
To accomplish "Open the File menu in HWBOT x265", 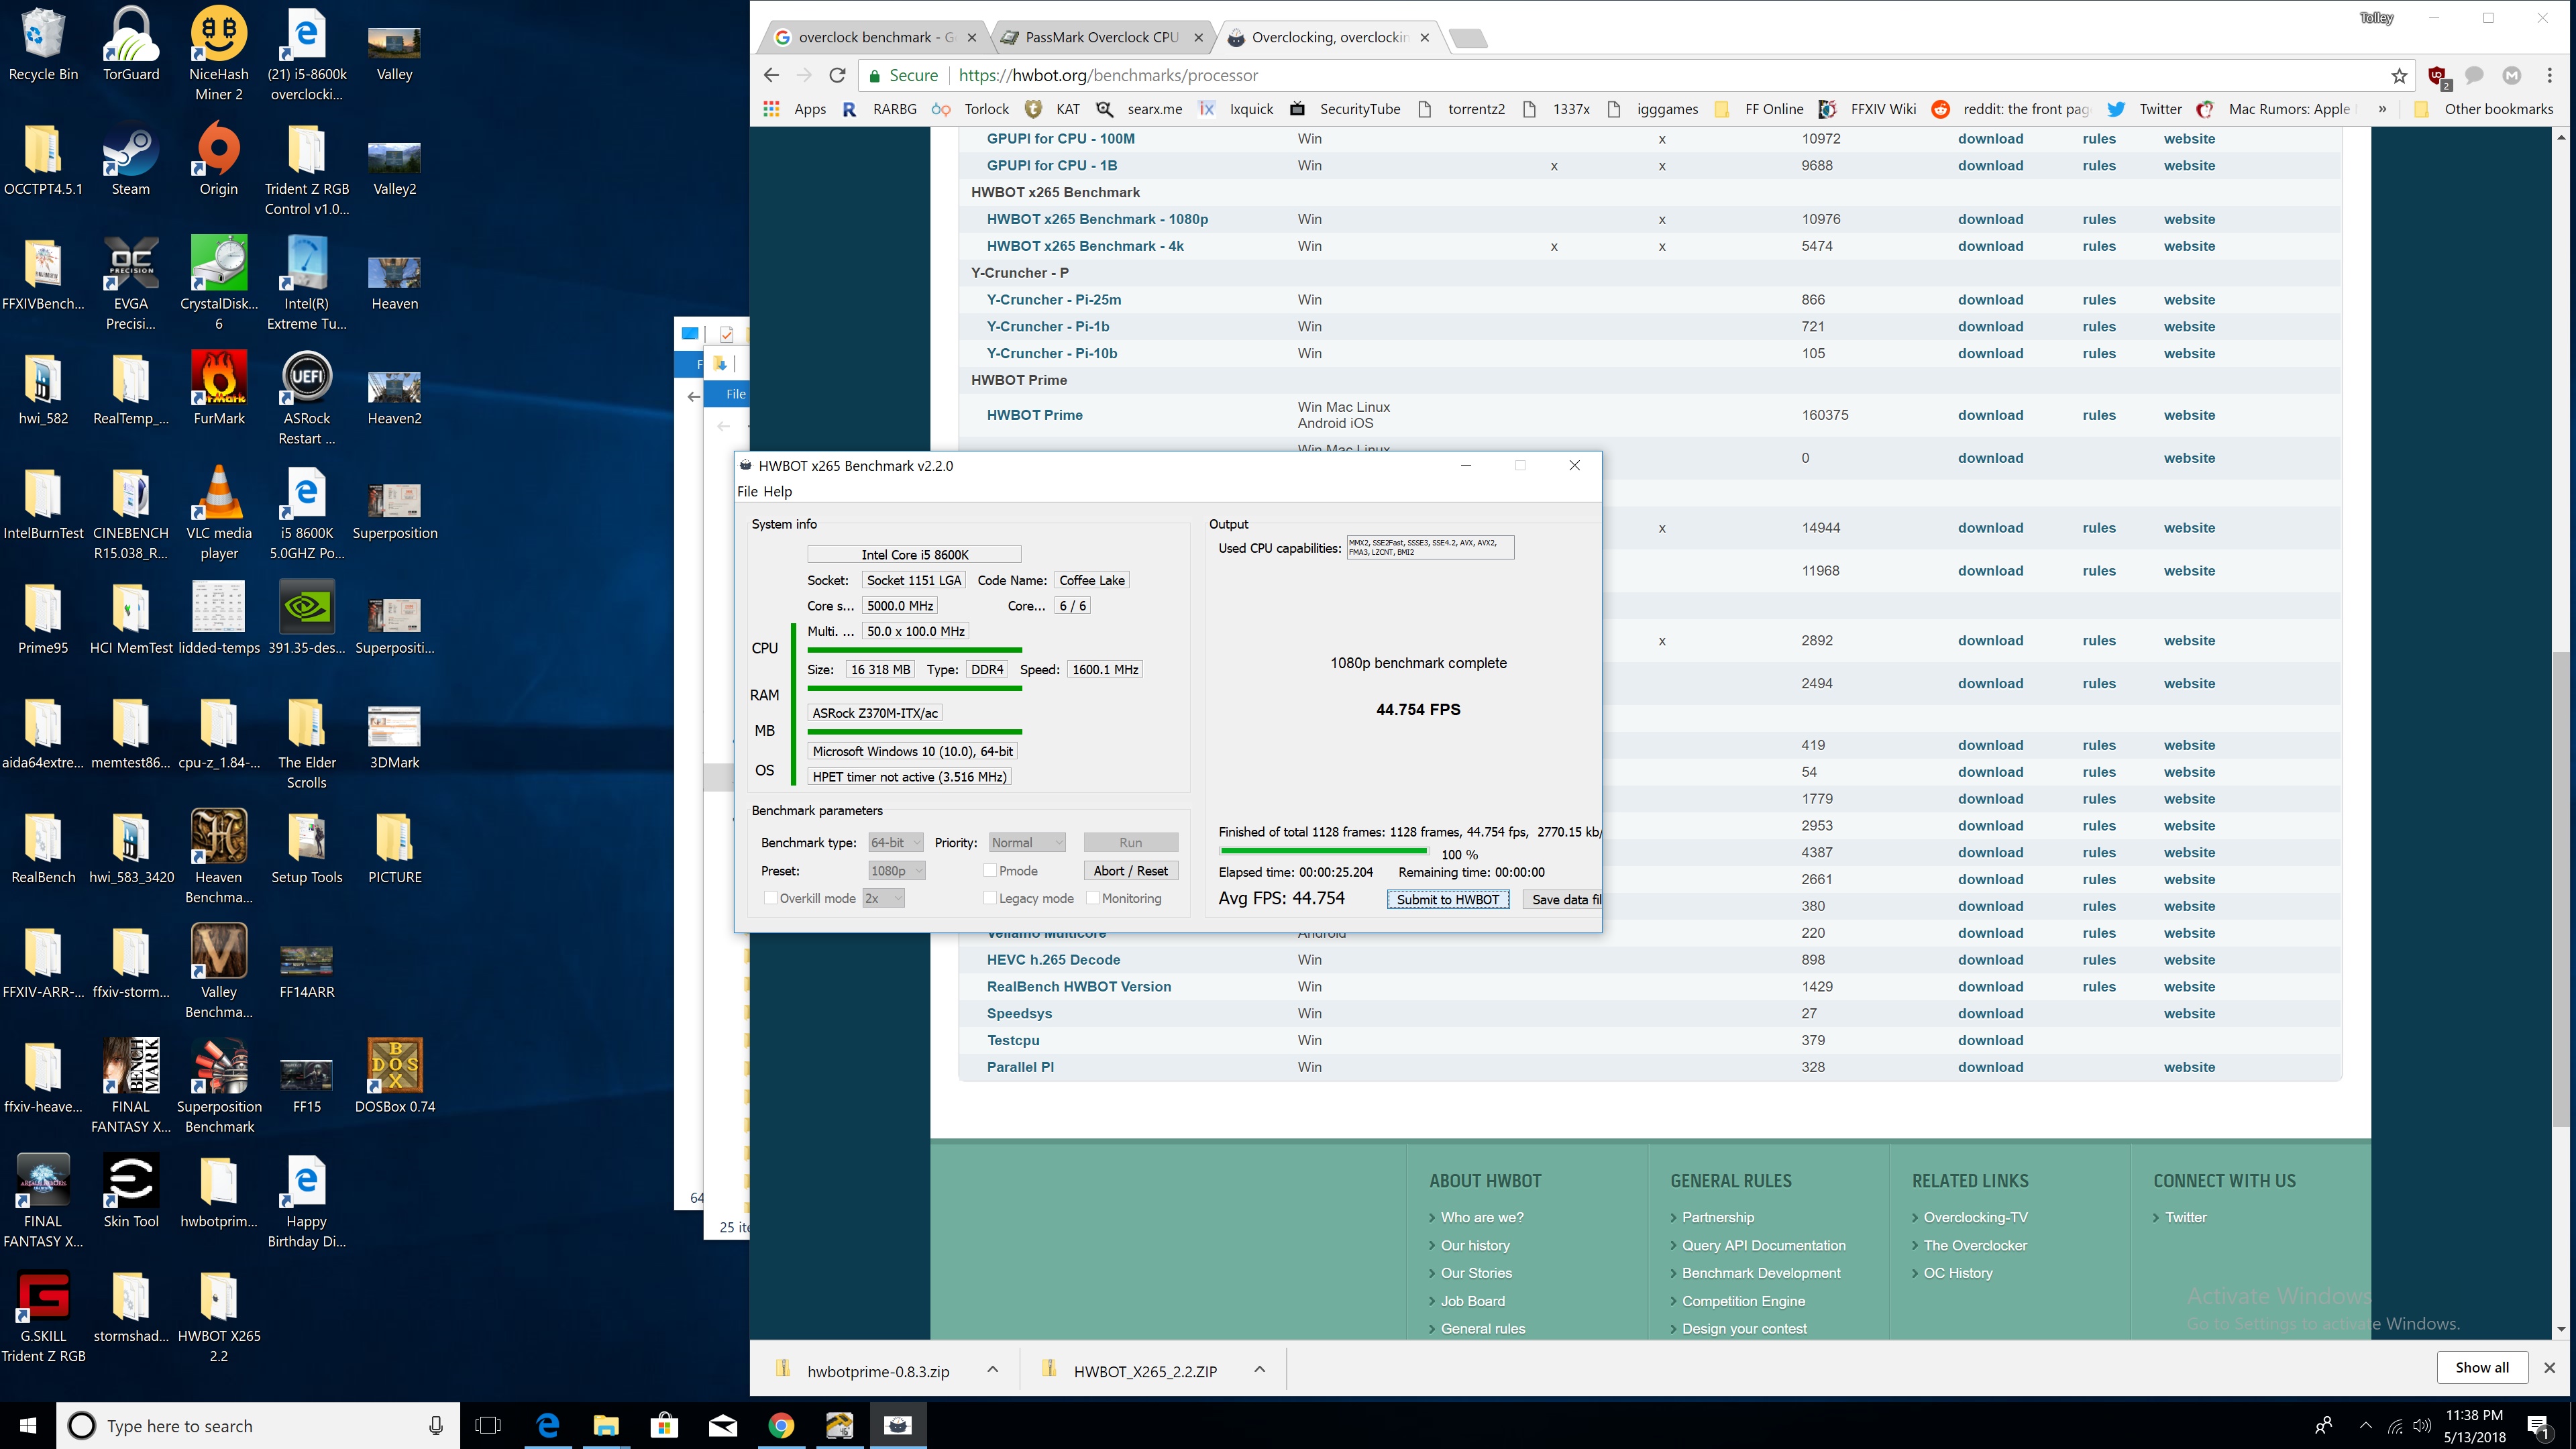I will point(747,491).
